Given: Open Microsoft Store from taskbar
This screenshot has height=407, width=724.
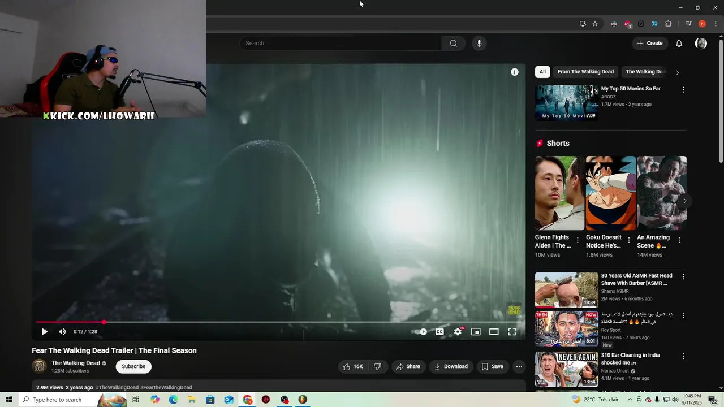Looking at the screenshot, I should (x=210, y=400).
